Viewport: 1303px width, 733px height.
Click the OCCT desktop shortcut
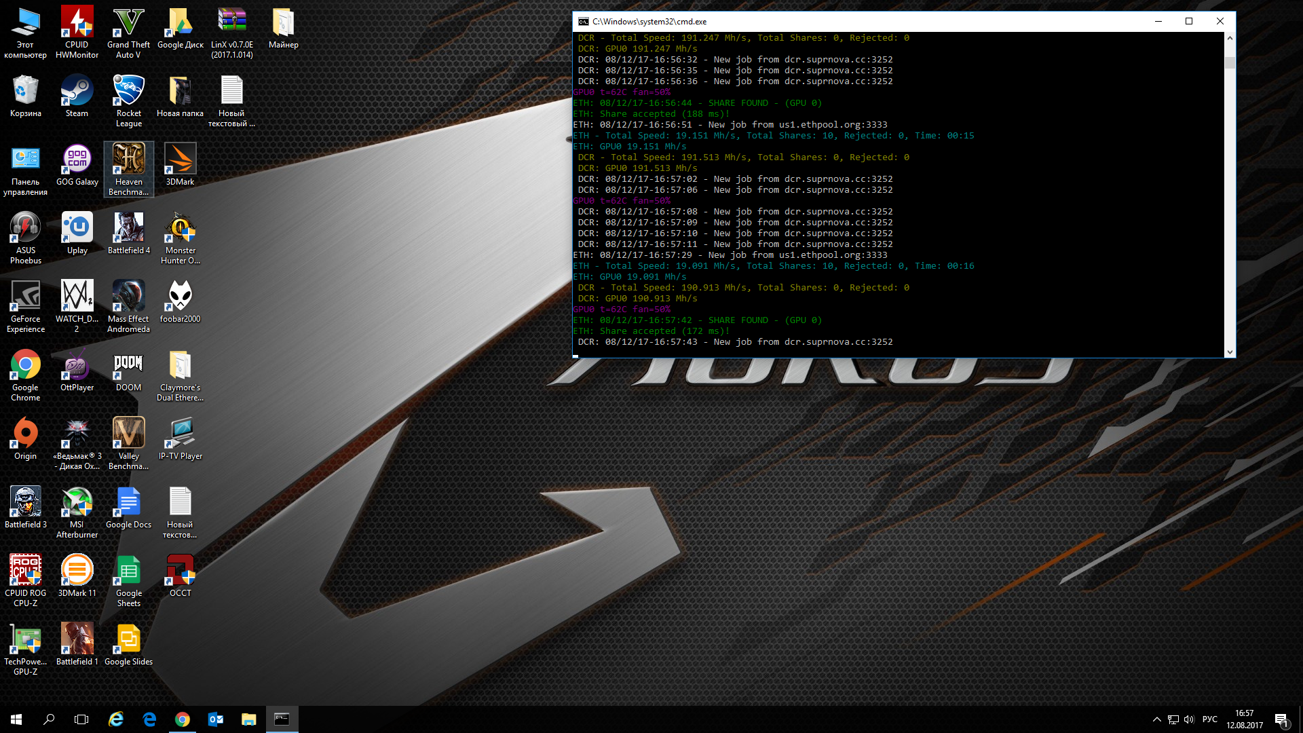[180, 572]
